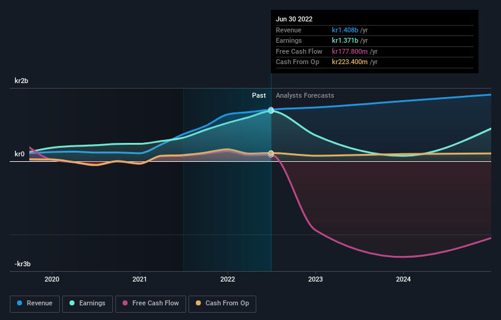Click the 2023 x-axis label
Viewport: 501px width, 320px height.
(x=315, y=280)
